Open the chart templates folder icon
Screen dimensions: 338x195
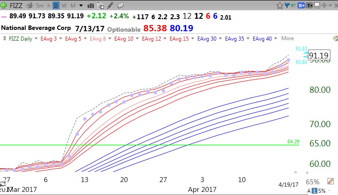(x=120, y=5)
